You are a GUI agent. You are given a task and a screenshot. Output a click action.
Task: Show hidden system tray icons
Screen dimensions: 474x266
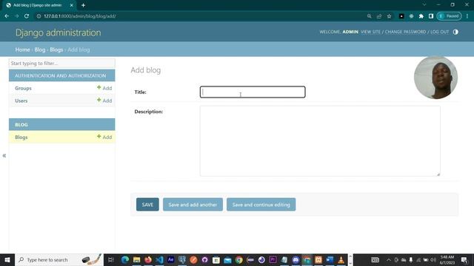coord(389,259)
